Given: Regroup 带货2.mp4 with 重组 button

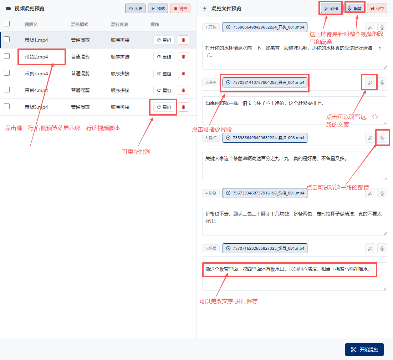Looking at the screenshot, I should 164,57.
